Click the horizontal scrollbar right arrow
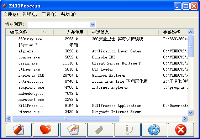 coord(184,118)
